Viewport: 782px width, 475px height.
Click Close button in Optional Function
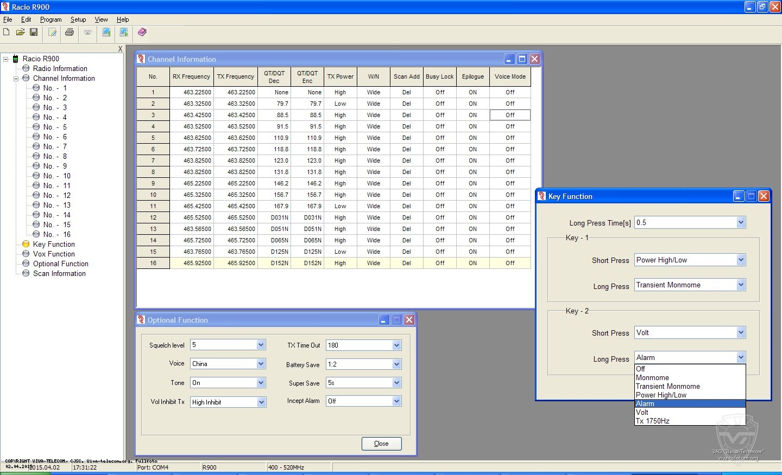coord(381,444)
